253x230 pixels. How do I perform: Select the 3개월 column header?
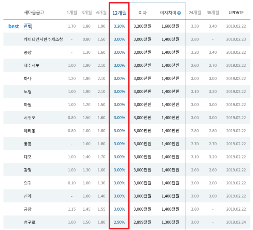tap(86, 13)
